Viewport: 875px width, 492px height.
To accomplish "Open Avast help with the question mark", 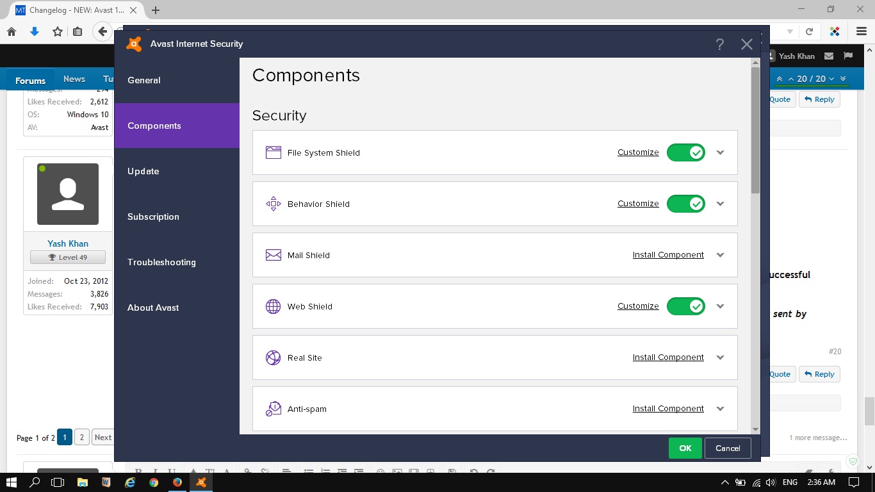I will click(720, 44).
